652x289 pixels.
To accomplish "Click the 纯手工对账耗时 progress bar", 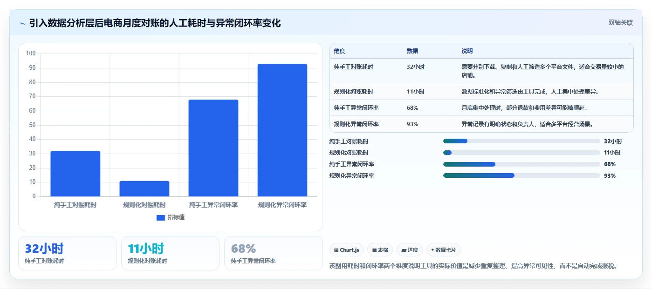I will (x=522, y=141).
